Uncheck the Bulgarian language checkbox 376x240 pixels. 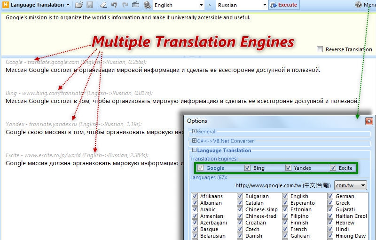(240, 196)
